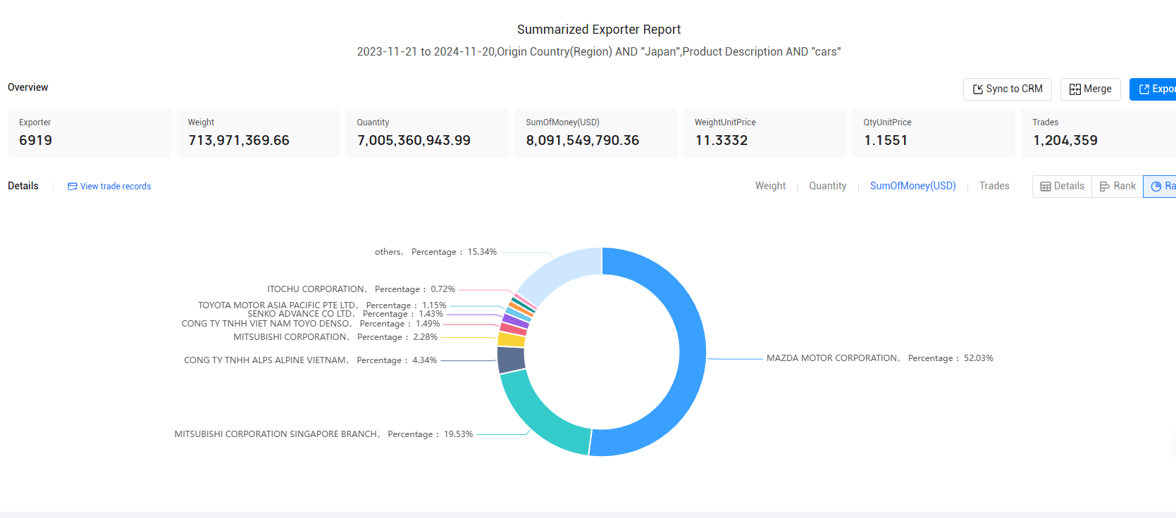1176x518 pixels.
Task: Click the MITSUBISHI CORPORATION 2.28% label
Action: pos(335,337)
